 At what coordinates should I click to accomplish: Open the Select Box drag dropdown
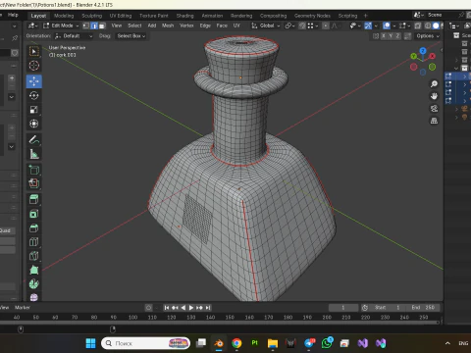coord(131,36)
